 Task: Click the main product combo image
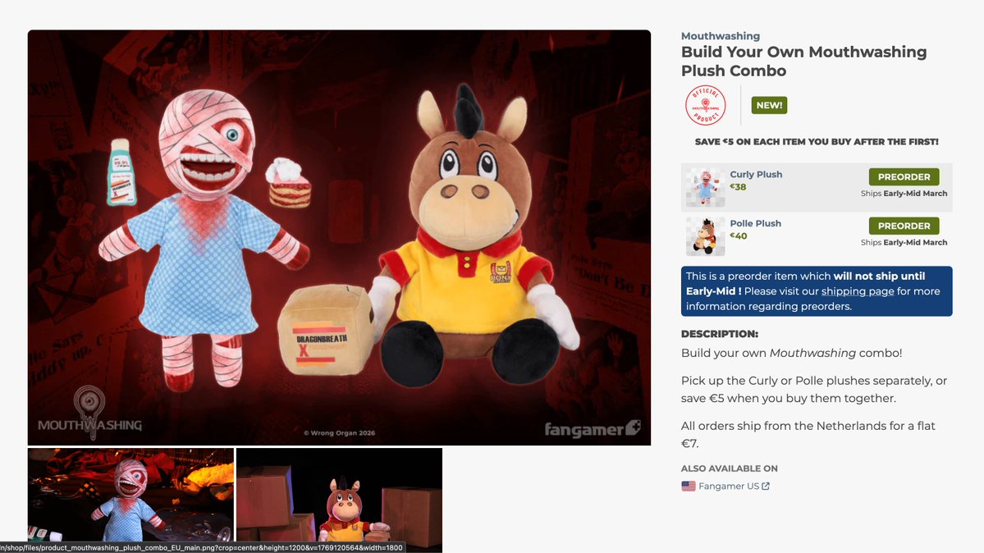339,237
